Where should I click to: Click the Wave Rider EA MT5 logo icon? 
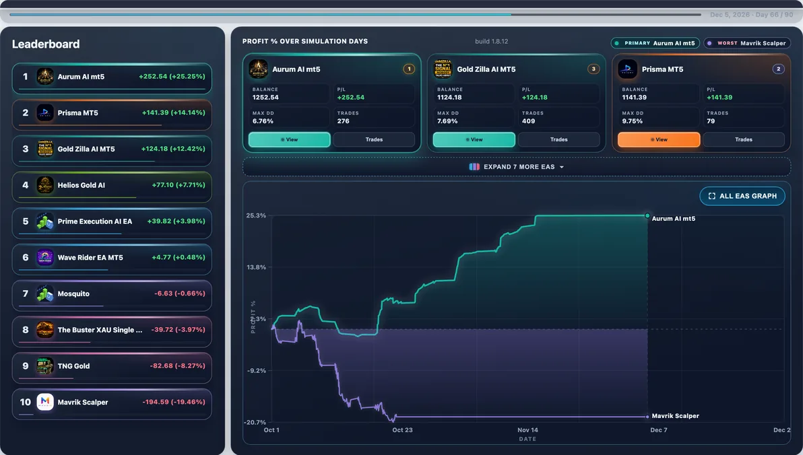[x=45, y=257]
